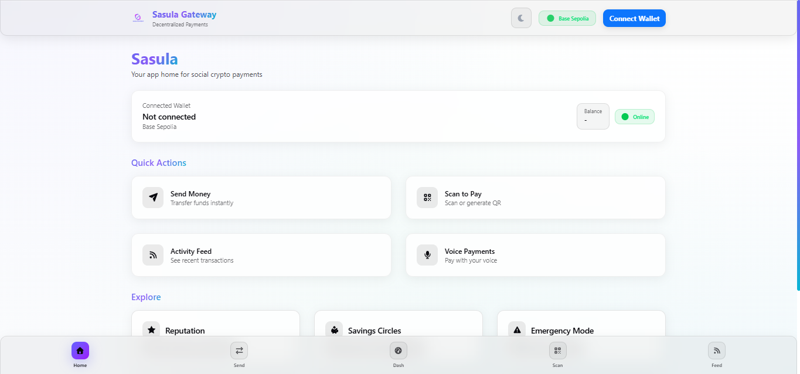Click the 'Explore' heading

pos(146,297)
